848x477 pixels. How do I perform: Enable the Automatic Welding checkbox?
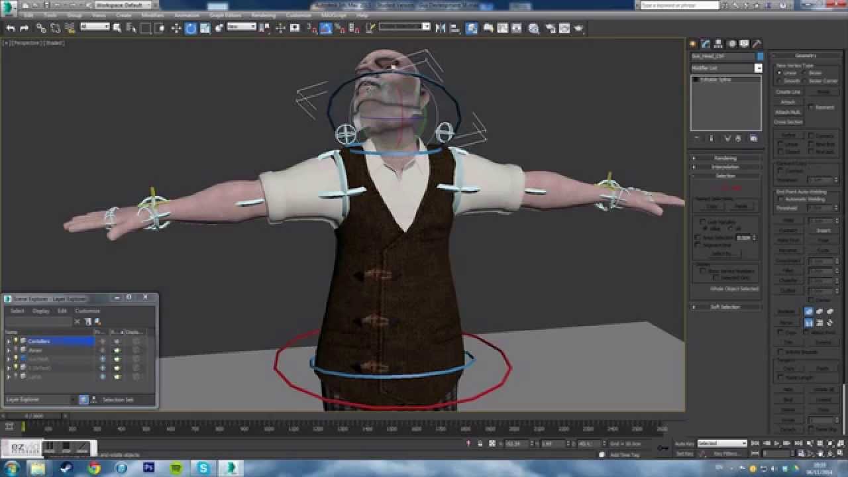click(780, 199)
